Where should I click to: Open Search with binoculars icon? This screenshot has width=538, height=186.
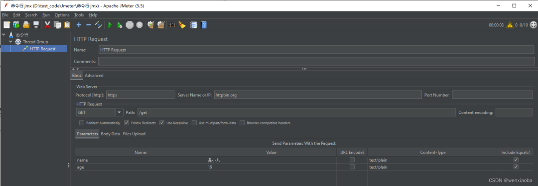[172, 25]
